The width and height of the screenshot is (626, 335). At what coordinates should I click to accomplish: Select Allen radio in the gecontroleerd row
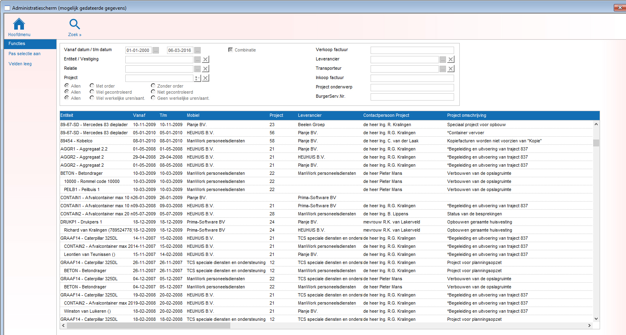[66, 92]
